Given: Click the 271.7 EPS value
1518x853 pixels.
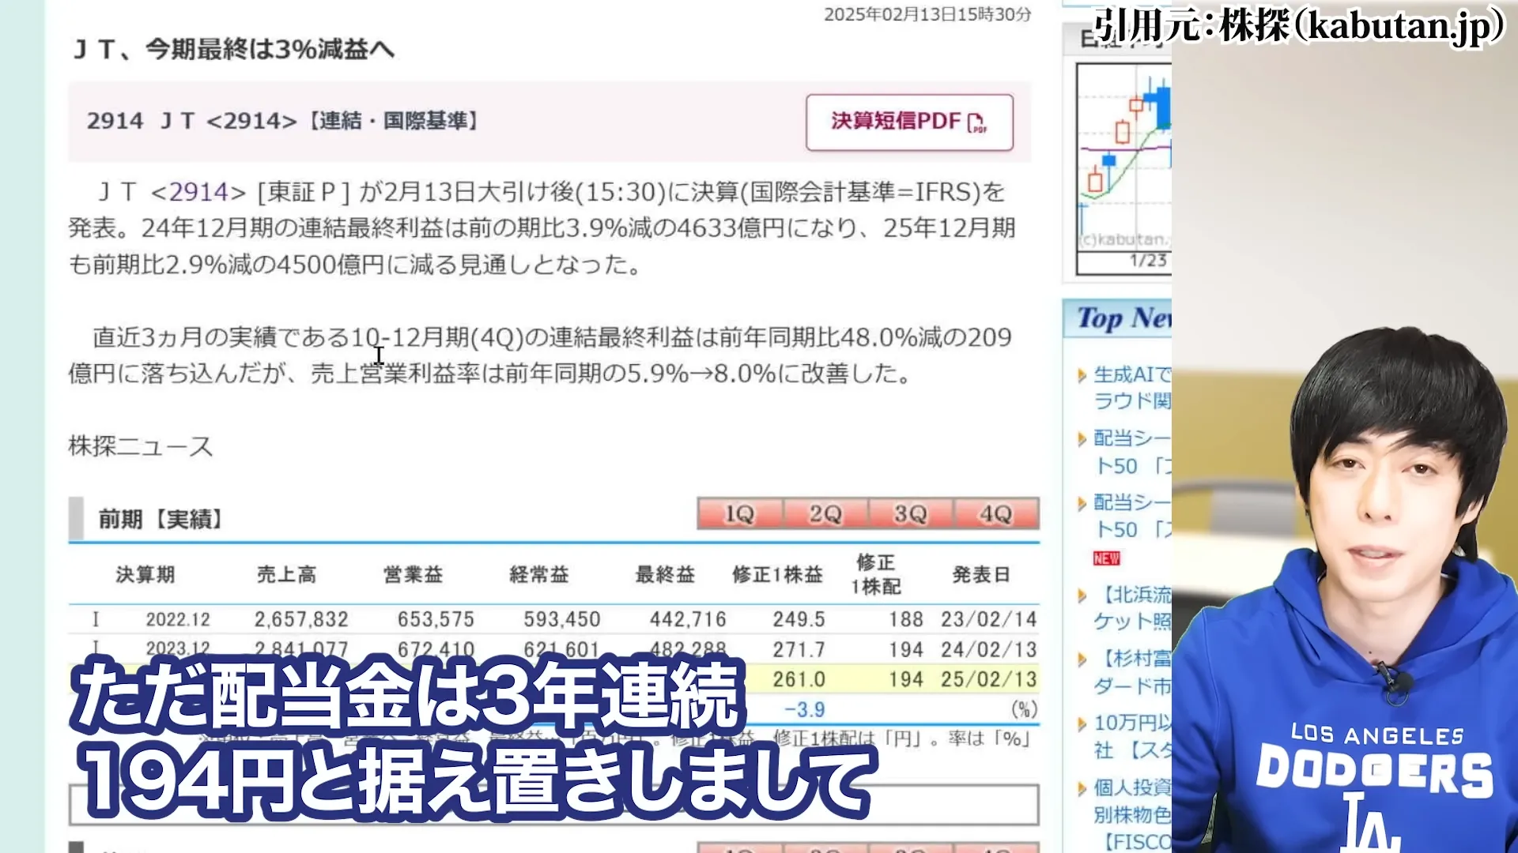Looking at the screenshot, I should pos(799,649).
